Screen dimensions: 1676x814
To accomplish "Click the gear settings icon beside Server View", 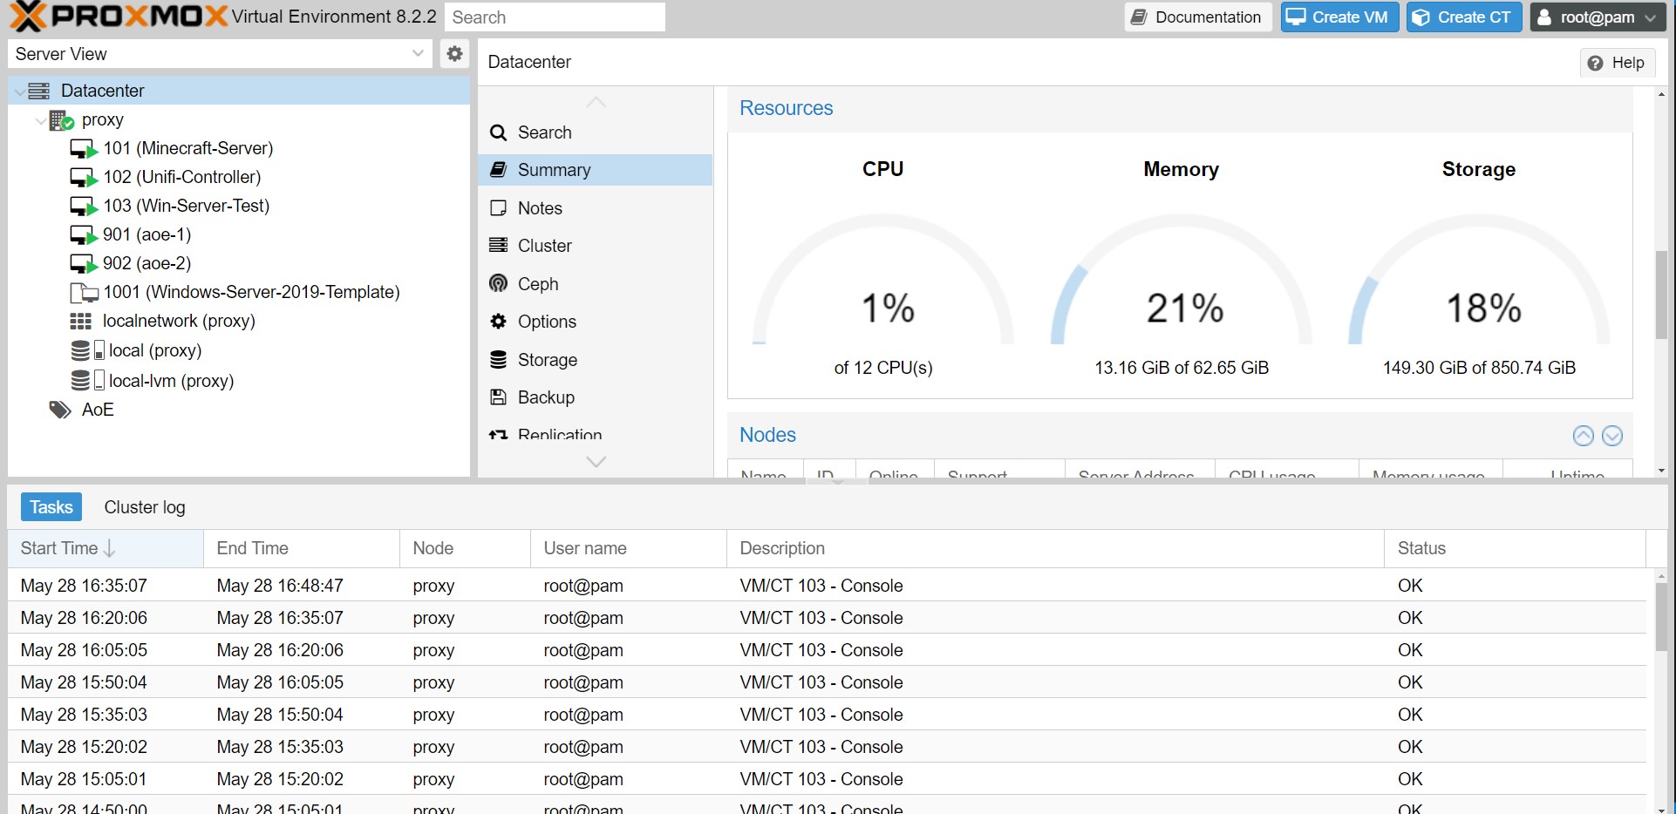I will (454, 54).
